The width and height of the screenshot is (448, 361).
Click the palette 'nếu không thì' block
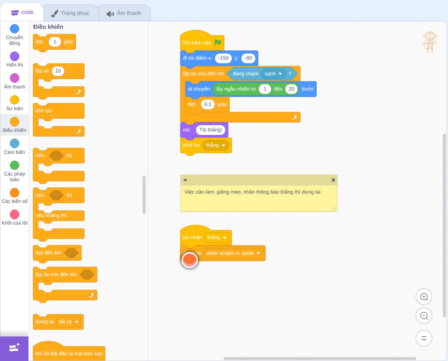[x=59, y=215]
